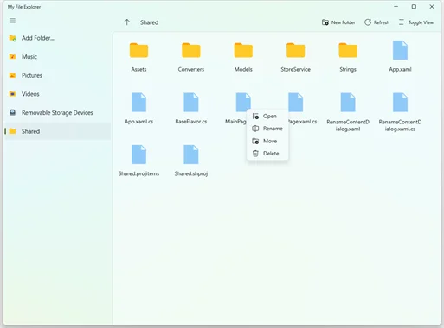Select the Converters folder icon

[x=191, y=50]
